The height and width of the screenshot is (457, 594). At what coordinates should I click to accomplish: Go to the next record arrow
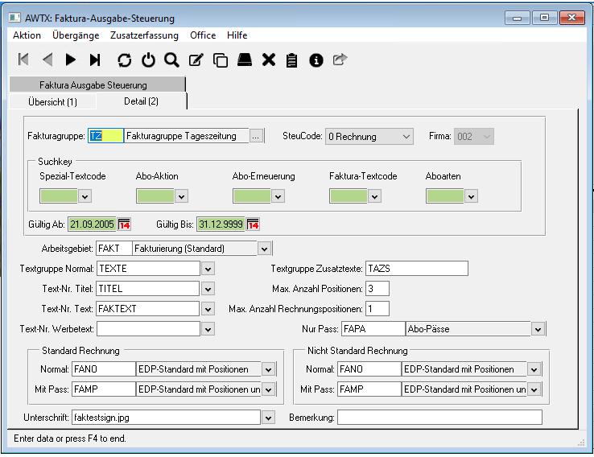click(71, 60)
